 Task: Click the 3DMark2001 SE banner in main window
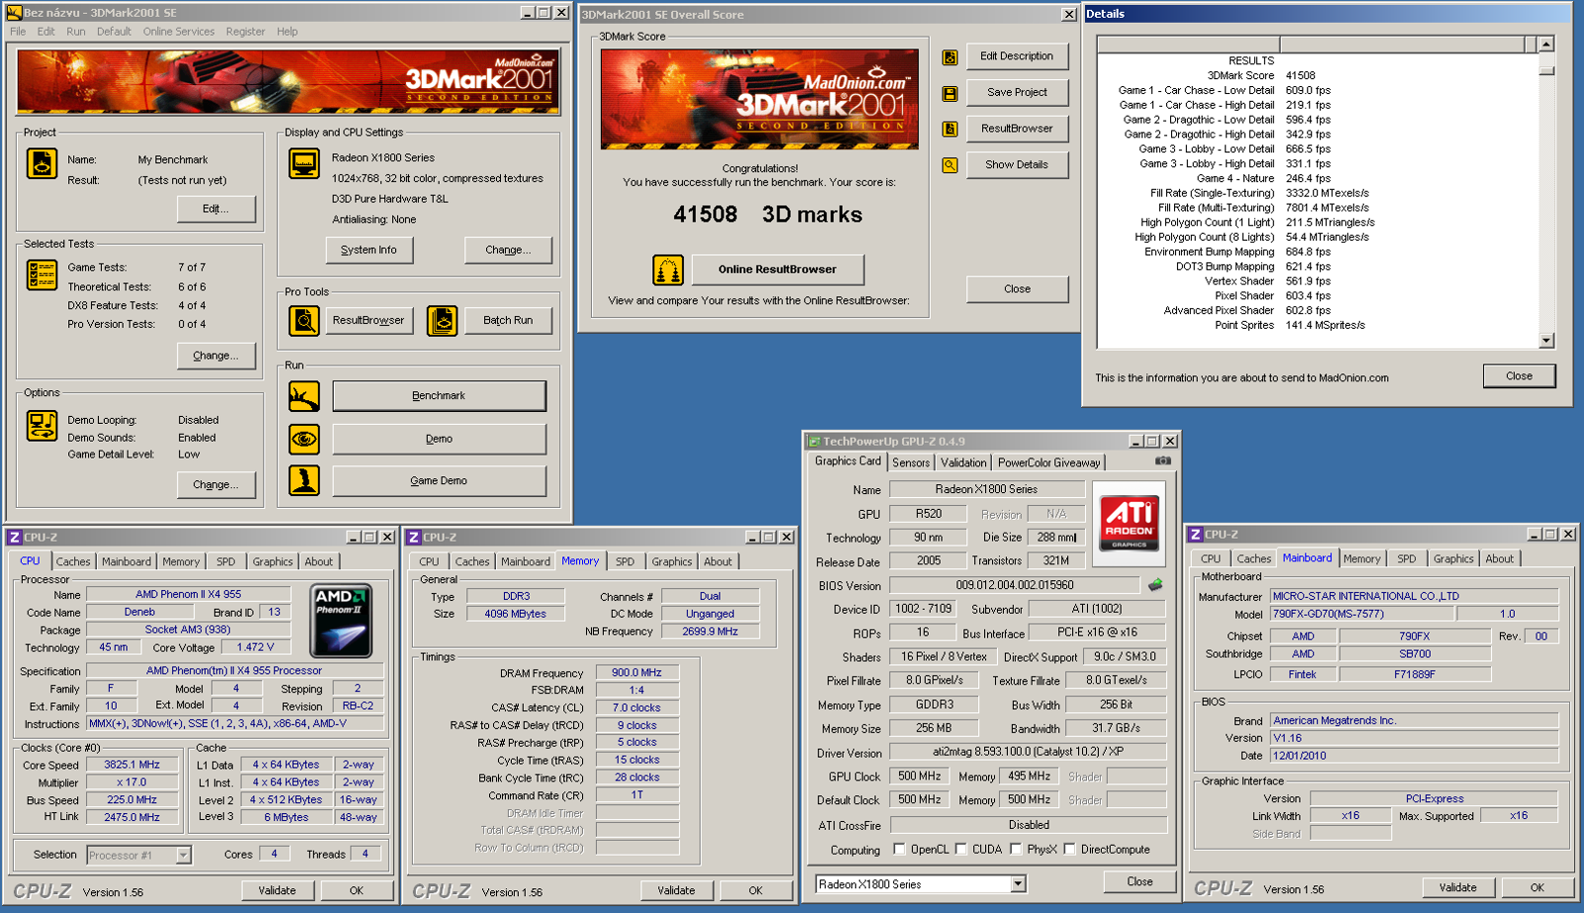click(x=288, y=82)
